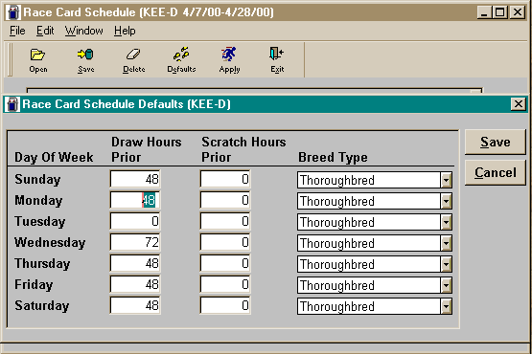Expand Saturday Breed Type dropdown arrow
Image resolution: width=532 pixels, height=354 pixels.
pyautogui.click(x=446, y=306)
